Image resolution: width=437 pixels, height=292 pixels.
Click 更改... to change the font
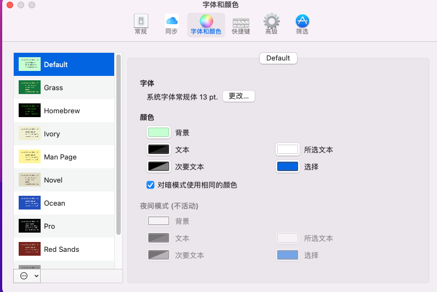239,96
